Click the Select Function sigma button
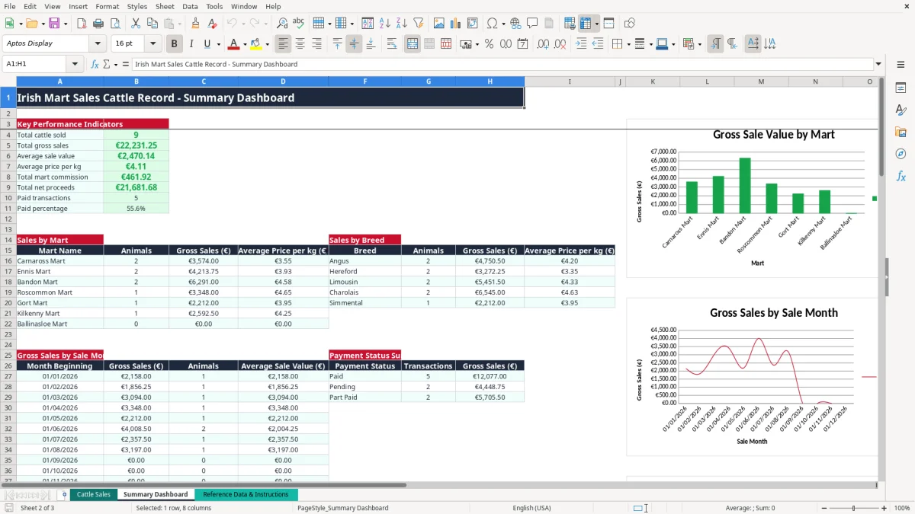 (107, 64)
